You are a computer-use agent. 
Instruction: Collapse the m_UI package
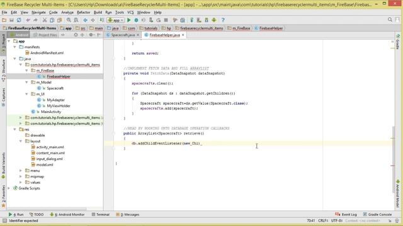(26, 94)
